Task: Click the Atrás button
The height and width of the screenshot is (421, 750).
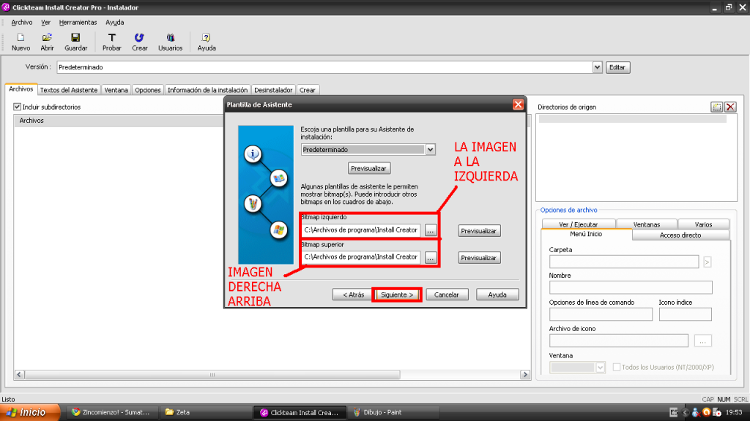Action: tap(354, 295)
